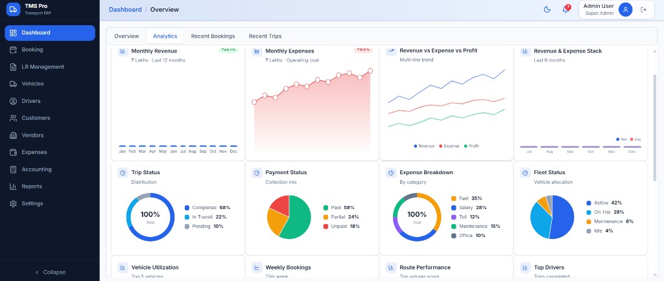Click the Maintenance 15% legend entry
Viewport: 664px width, 281px height.
pos(476,227)
